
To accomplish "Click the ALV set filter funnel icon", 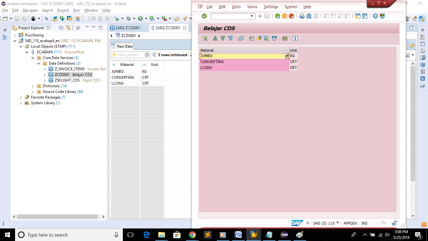I will [230, 38].
